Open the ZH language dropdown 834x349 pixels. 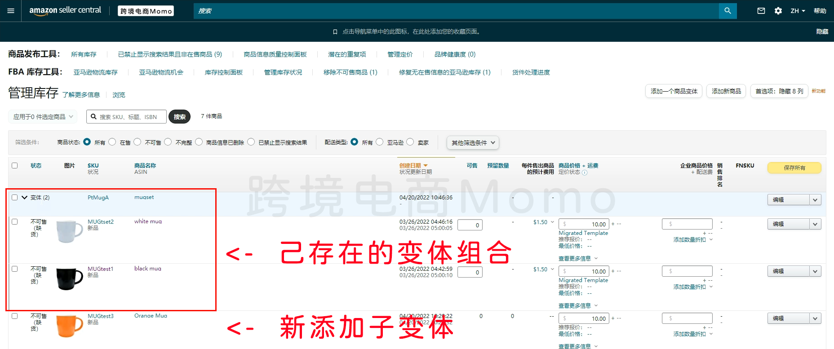798,11
